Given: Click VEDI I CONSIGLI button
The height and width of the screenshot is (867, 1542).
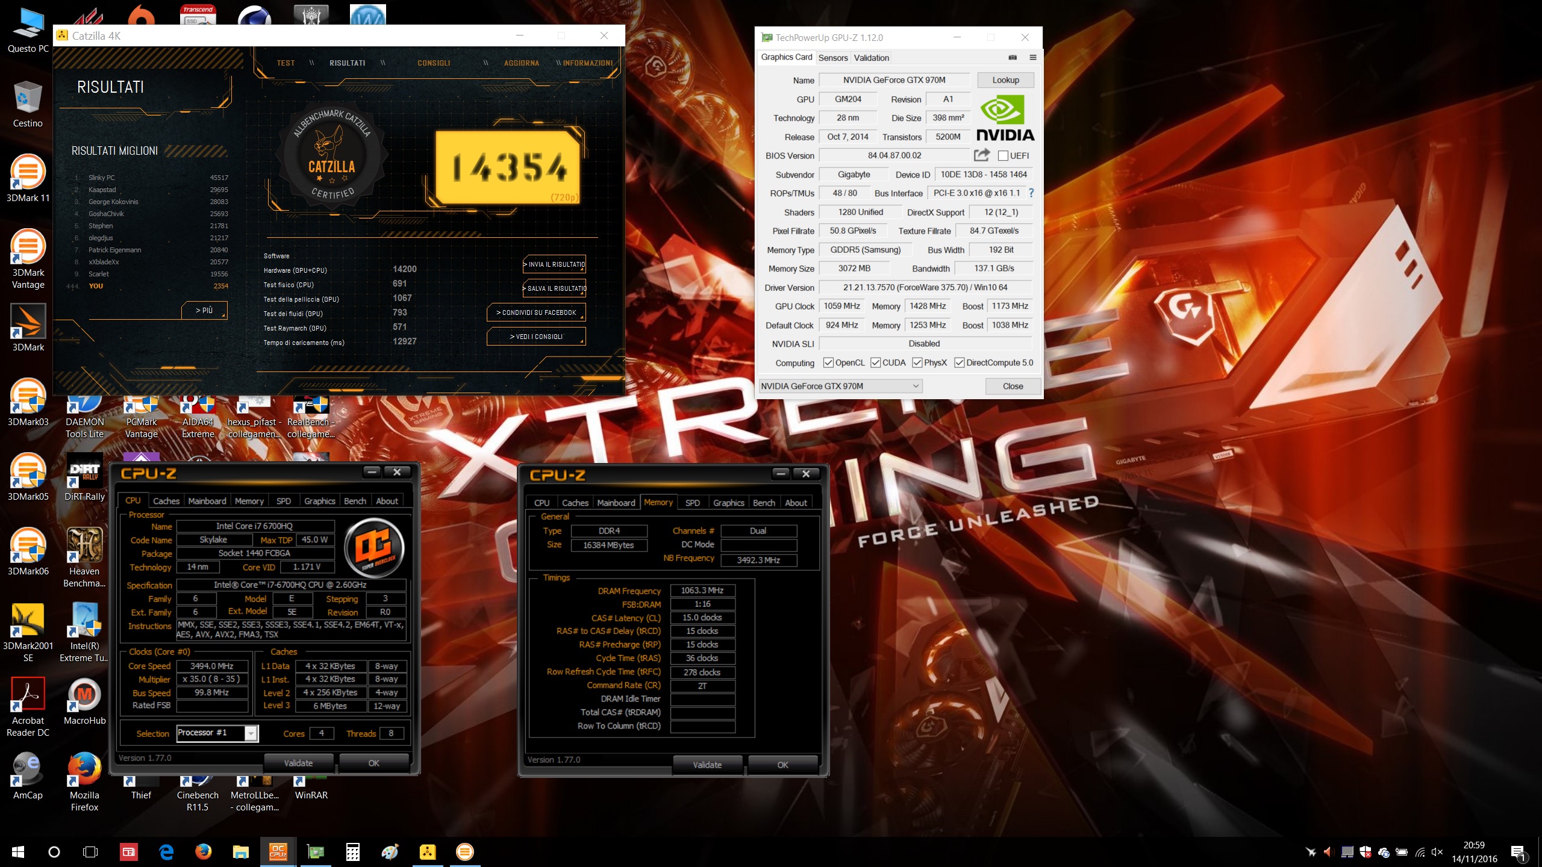Looking at the screenshot, I should (536, 337).
